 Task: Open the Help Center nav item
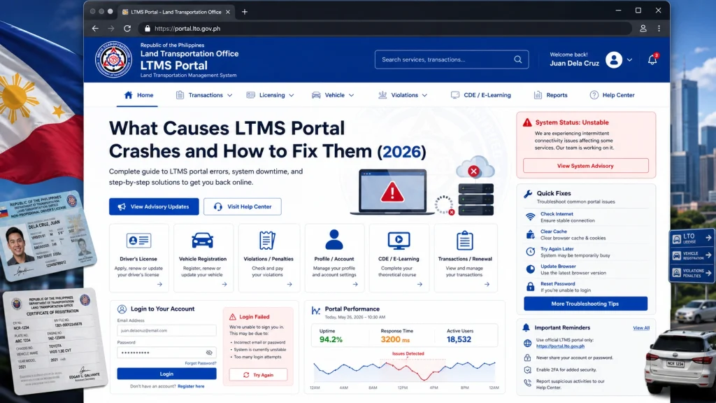(613, 95)
